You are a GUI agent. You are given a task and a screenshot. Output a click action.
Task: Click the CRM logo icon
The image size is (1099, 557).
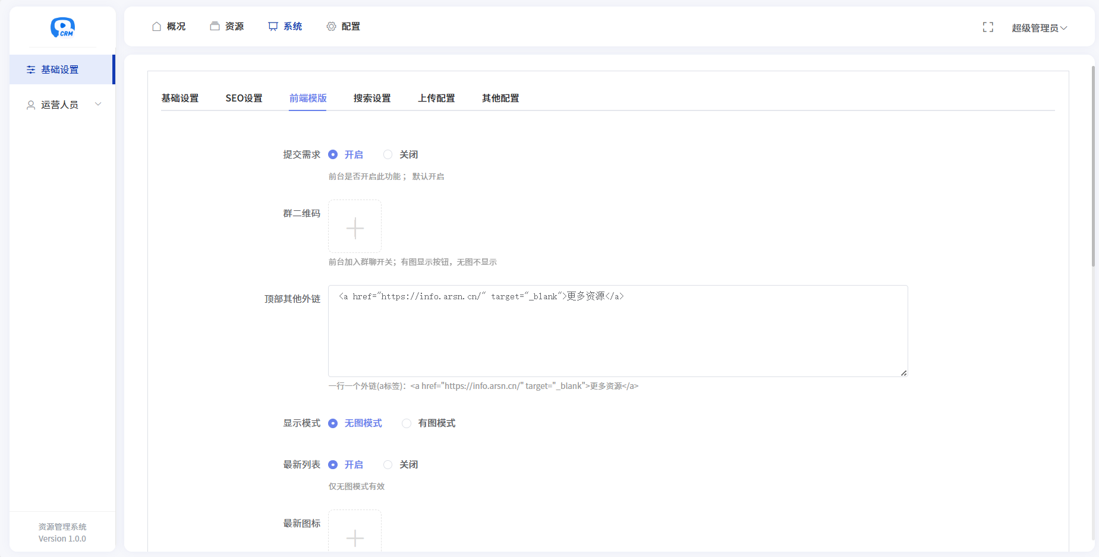(62, 27)
